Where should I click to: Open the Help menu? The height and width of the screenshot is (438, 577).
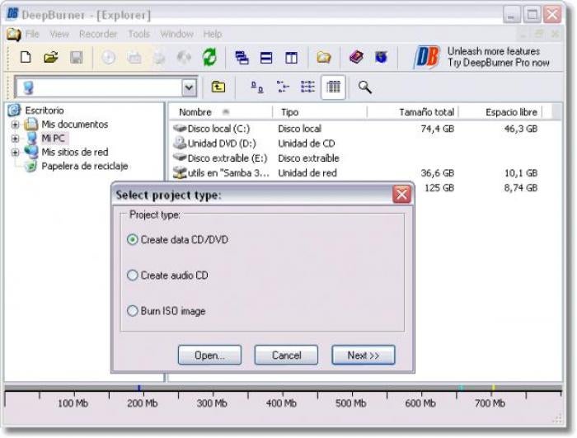(213, 34)
